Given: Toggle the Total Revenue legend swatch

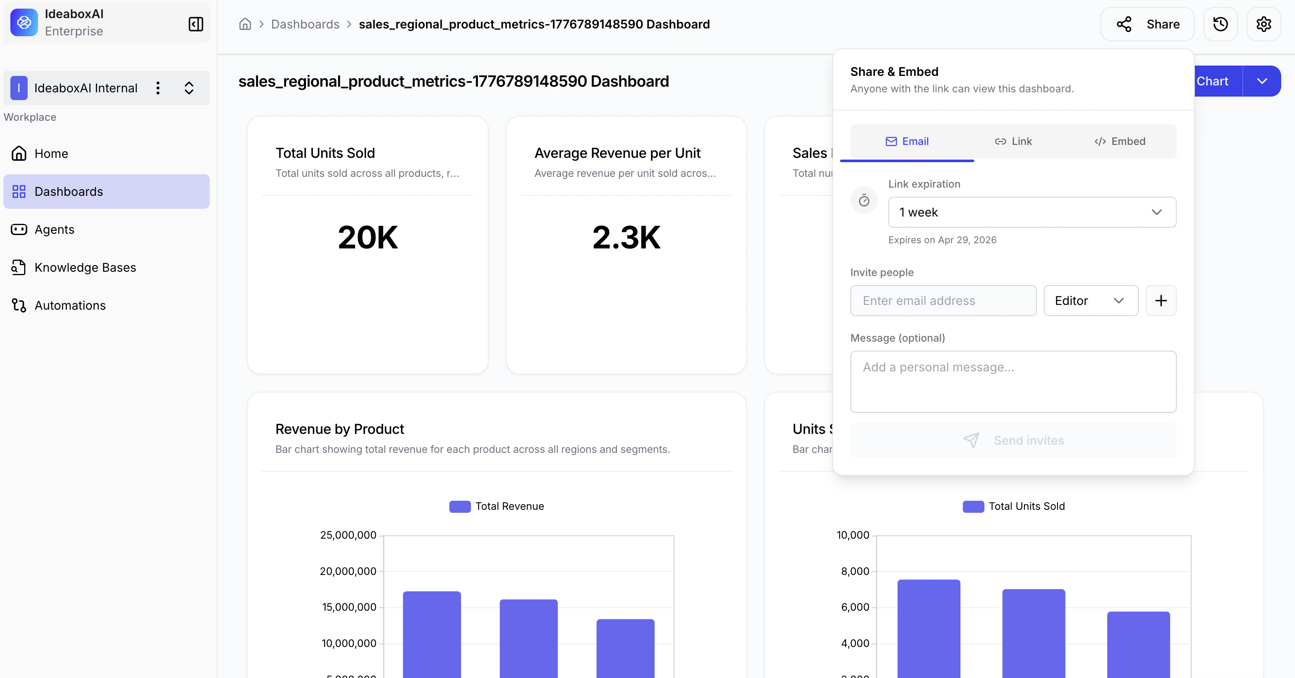Looking at the screenshot, I should [x=459, y=507].
